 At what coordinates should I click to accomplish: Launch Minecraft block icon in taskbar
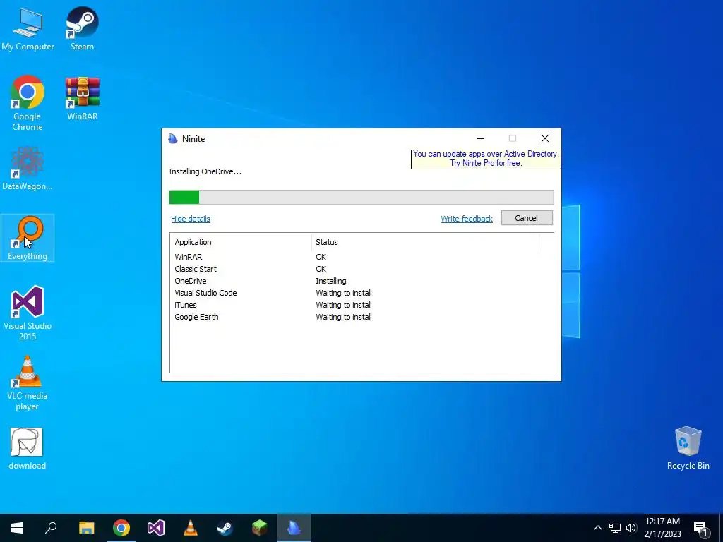260,528
